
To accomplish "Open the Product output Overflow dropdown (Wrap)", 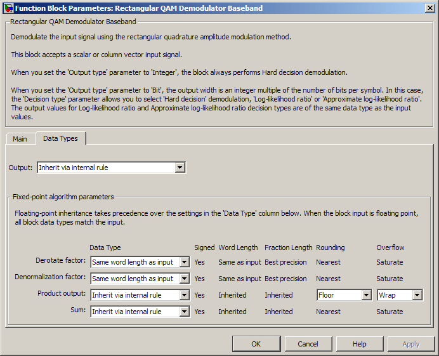I will [x=400, y=295].
